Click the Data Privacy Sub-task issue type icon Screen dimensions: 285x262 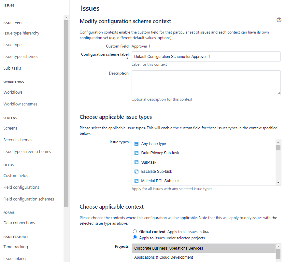pos(136,153)
